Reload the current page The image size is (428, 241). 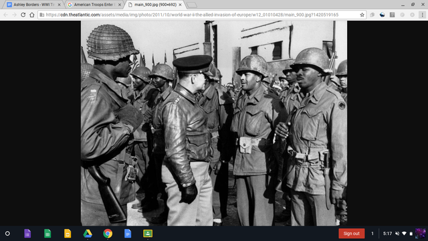(23, 15)
